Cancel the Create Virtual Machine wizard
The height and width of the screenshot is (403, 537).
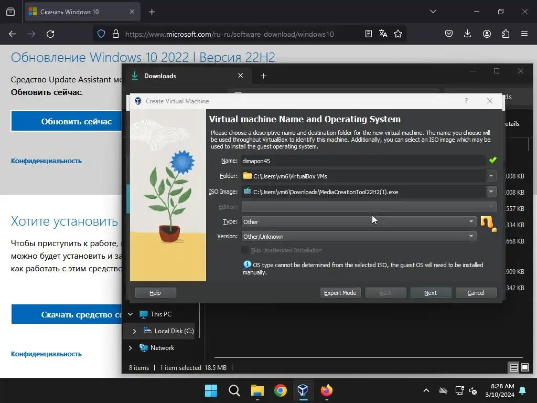point(476,293)
